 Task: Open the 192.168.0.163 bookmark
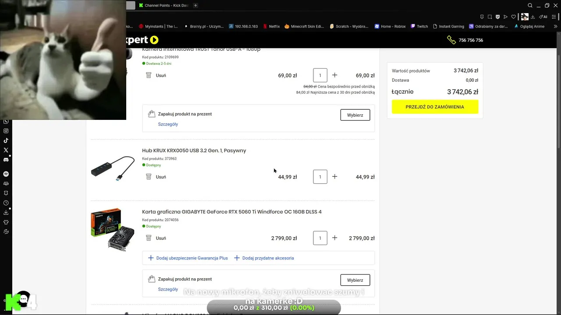(243, 26)
